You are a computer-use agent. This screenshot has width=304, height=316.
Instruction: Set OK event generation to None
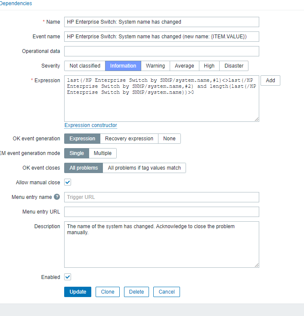(x=169, y=139)
